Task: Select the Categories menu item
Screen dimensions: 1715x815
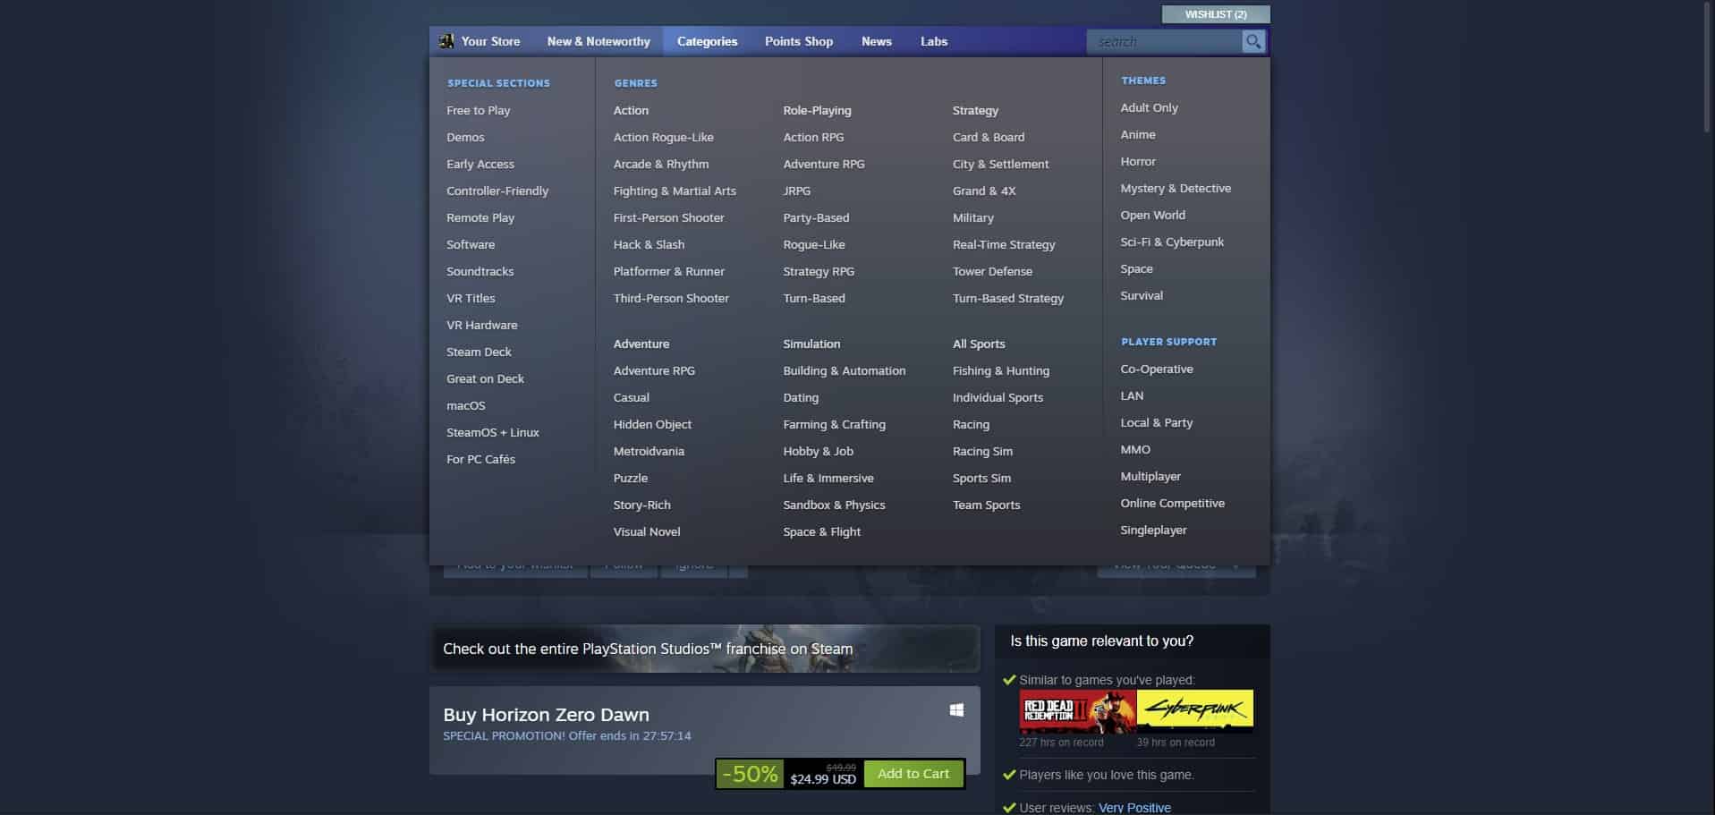Action: pyautogui.click(x=706, y=41)
